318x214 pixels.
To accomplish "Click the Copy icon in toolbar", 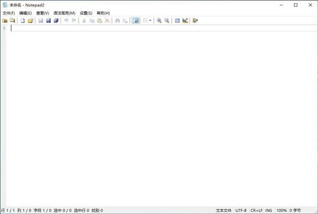I will (x=92, y=21).
